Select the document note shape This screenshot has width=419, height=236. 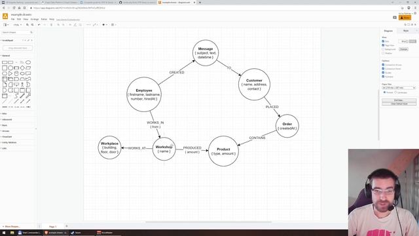pyautogui.click(x=5, y=85)
